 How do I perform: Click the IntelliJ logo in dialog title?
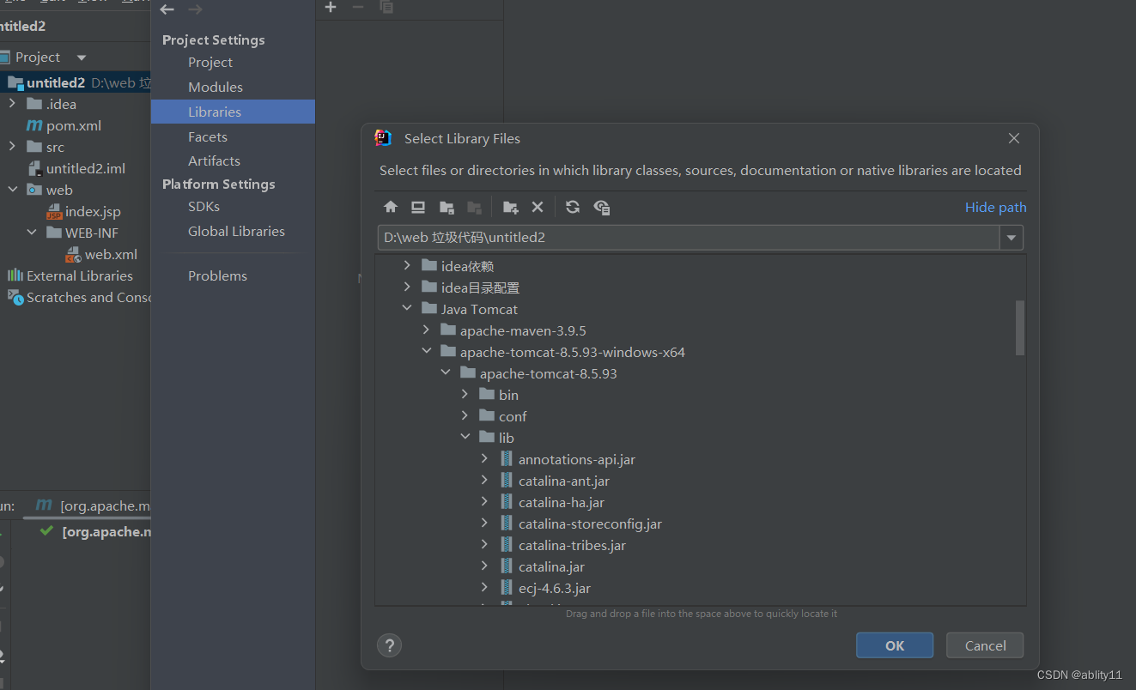383,138
